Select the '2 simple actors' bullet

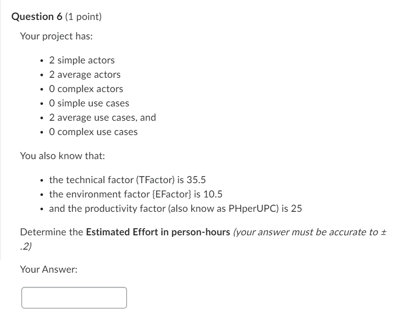82,60
